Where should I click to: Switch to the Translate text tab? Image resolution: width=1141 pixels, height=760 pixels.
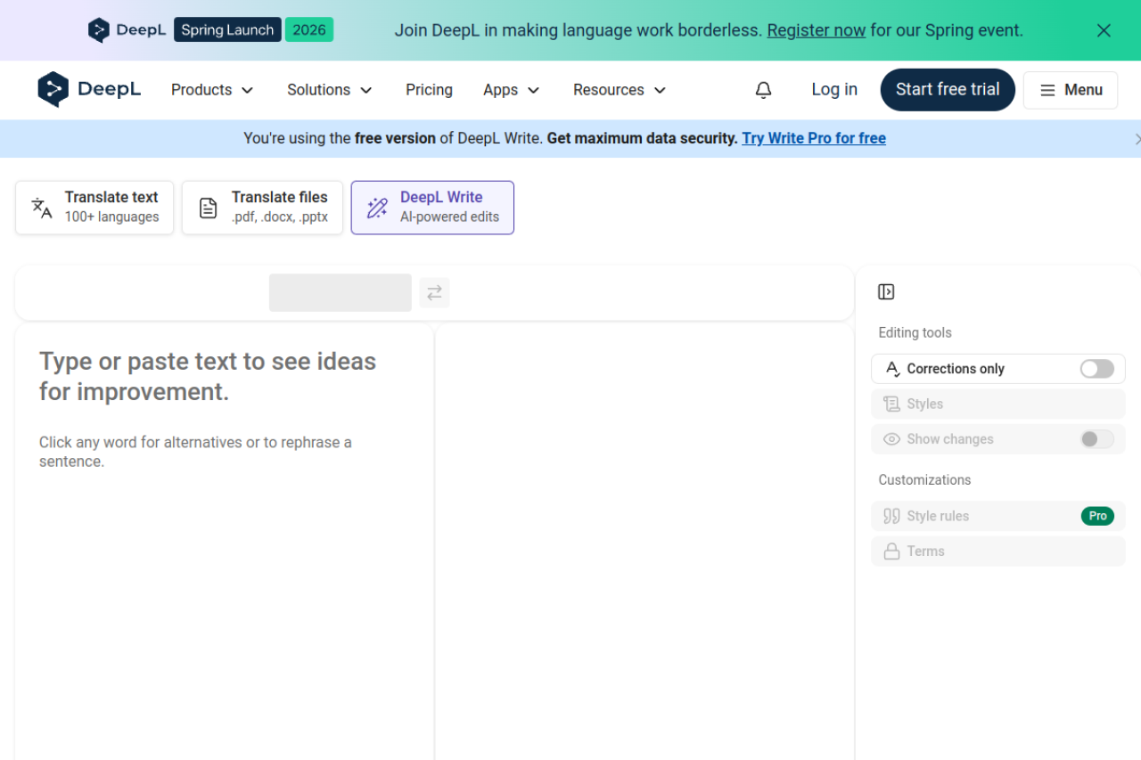pos(94,208)
